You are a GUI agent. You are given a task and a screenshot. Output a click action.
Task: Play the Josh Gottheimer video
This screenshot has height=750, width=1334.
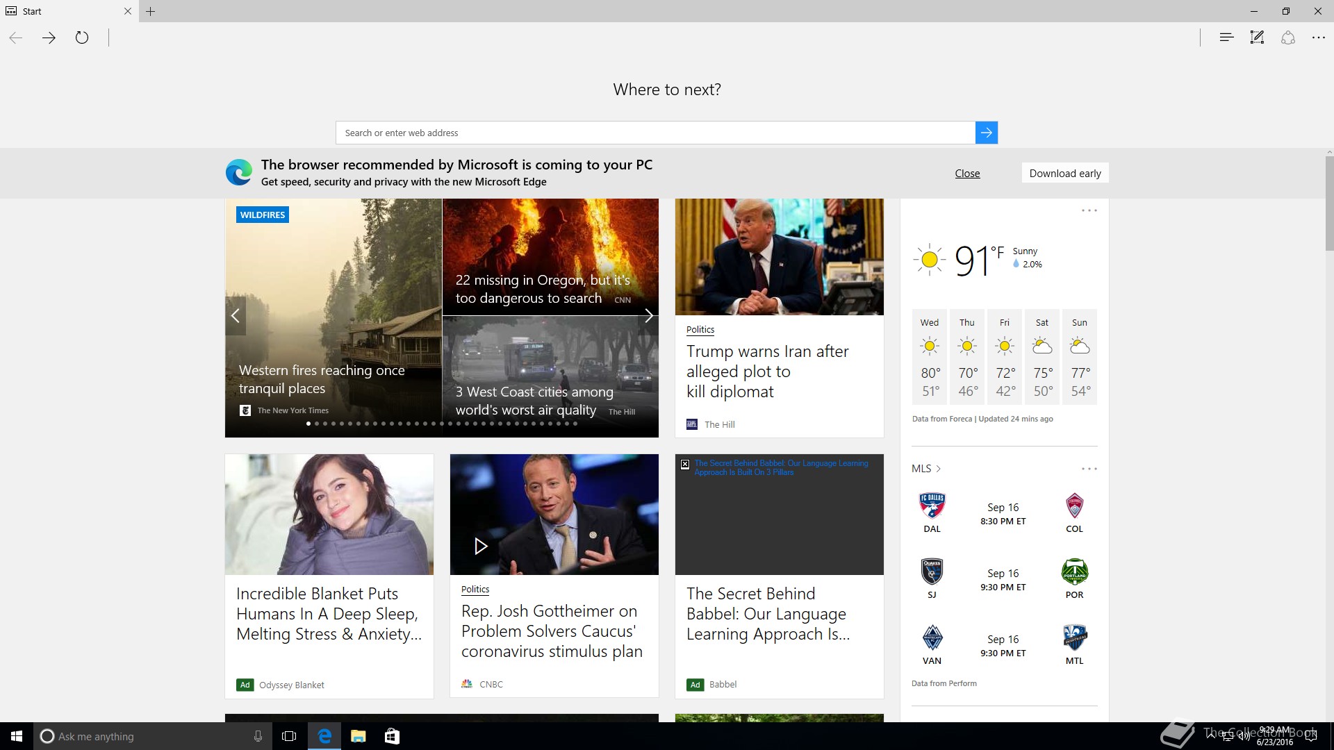[x=480, y=546]
